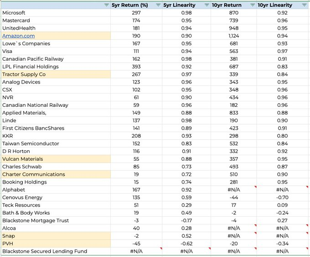Select the highlighted Vulcan Materials cell

[56, 159]
